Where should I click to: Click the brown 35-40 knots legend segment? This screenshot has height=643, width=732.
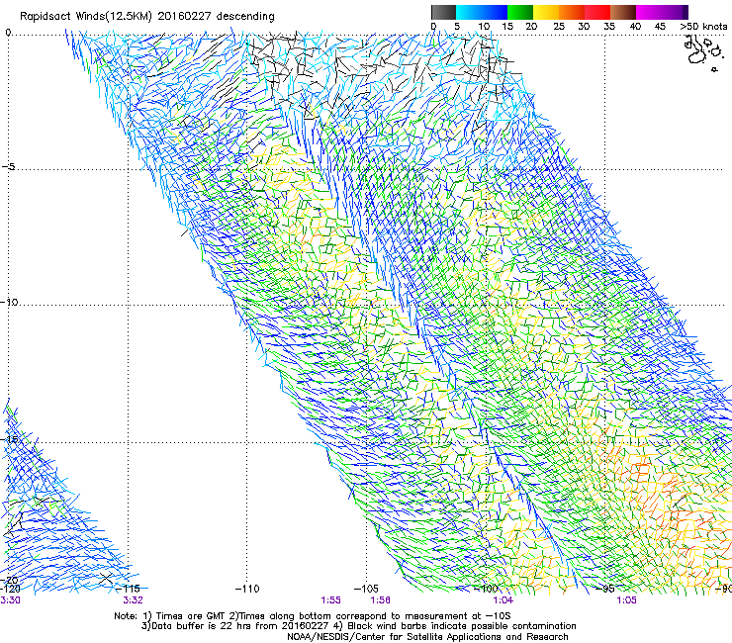point(623,12)
